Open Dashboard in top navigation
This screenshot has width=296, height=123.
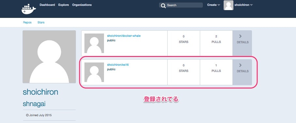tap(47, 5)
